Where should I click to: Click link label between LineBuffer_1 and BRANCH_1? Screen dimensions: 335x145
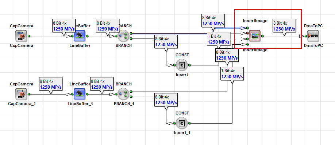[102, 84]
